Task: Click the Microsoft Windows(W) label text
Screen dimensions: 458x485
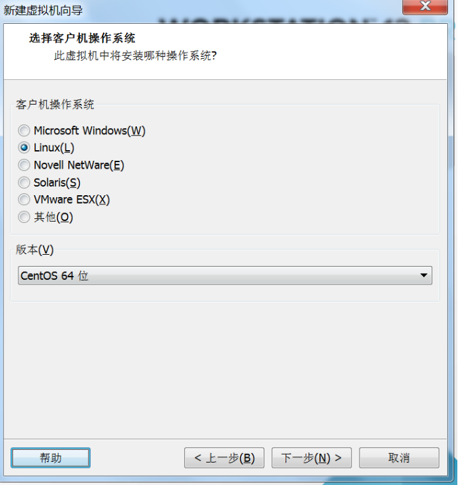Action: pos(90,130)
